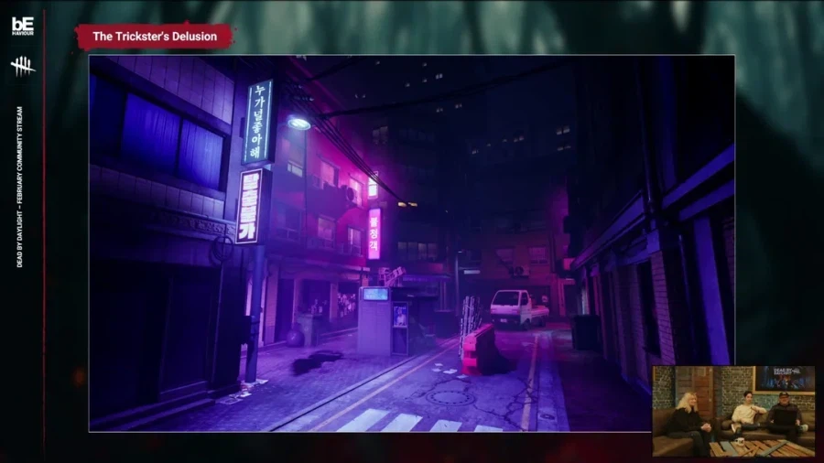
Task: Click The Trickster's Delusion title banner
Action: coord(154,37)
